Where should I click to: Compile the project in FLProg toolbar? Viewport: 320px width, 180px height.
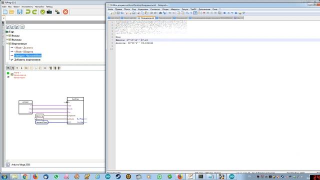tap(49, 12)
